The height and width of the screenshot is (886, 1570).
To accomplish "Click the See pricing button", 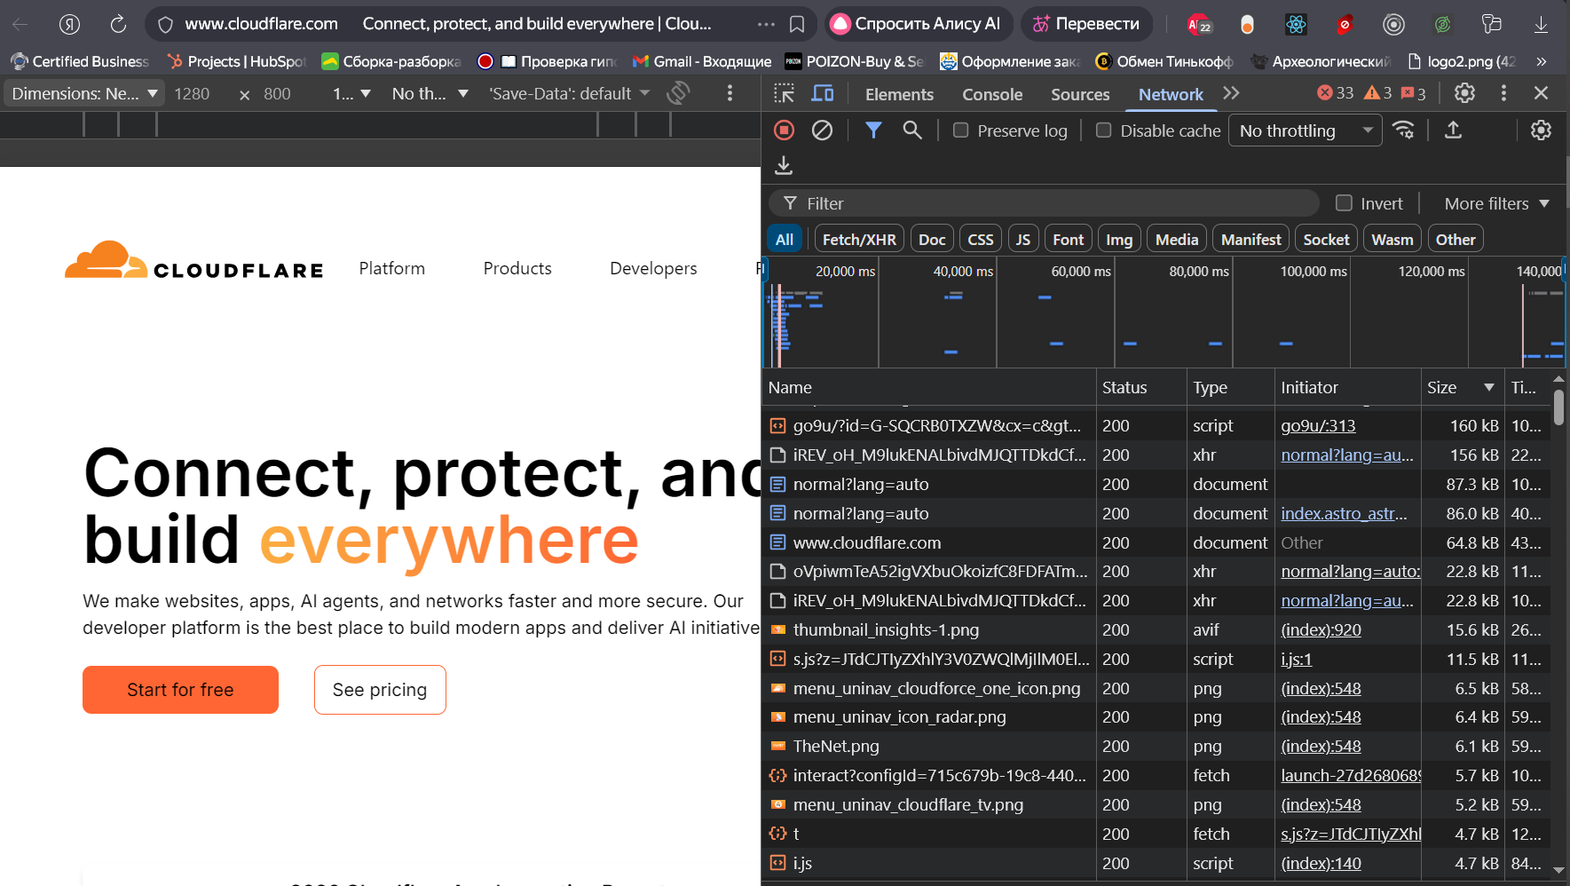I will (380, 690).
